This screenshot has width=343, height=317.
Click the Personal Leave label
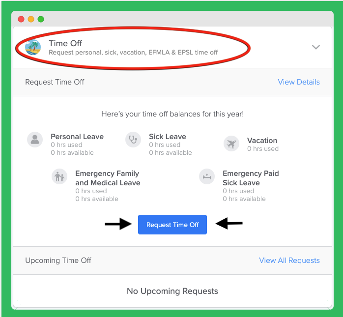coord(77,137)
